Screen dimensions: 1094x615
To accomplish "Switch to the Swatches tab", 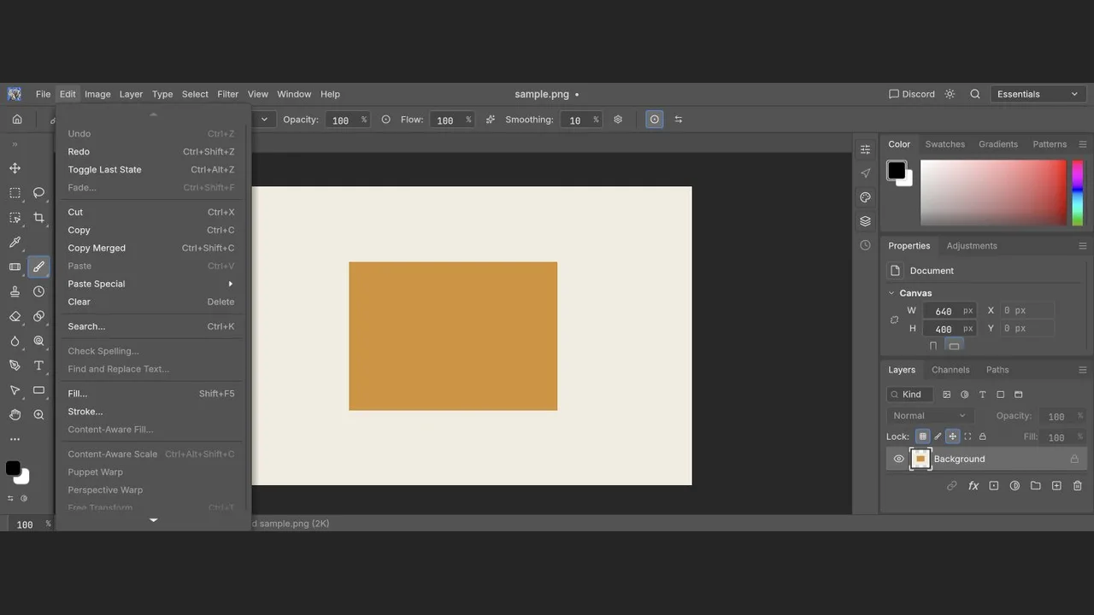I will pos(945,144).
